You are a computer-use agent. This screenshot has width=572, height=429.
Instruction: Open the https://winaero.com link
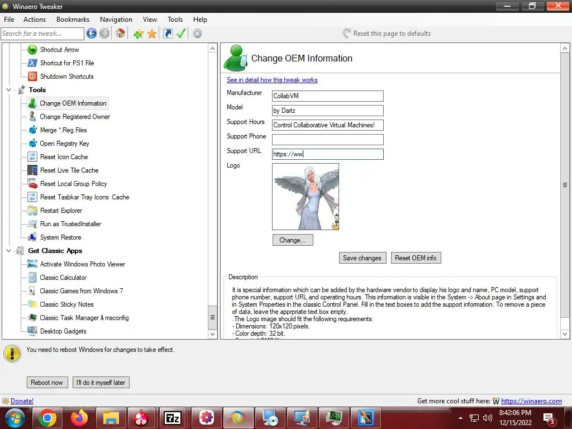click(531, 401)
